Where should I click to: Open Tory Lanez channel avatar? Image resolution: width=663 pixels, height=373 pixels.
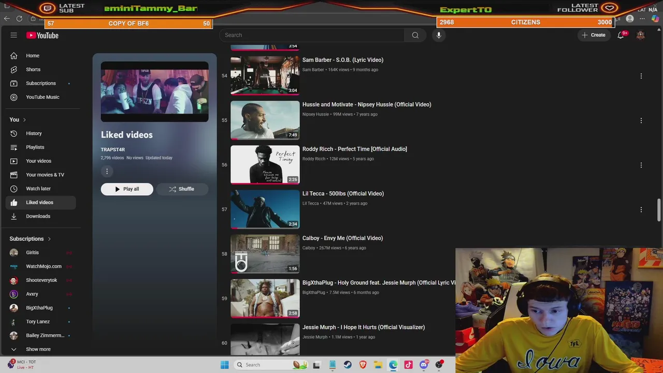coord(14,322)
